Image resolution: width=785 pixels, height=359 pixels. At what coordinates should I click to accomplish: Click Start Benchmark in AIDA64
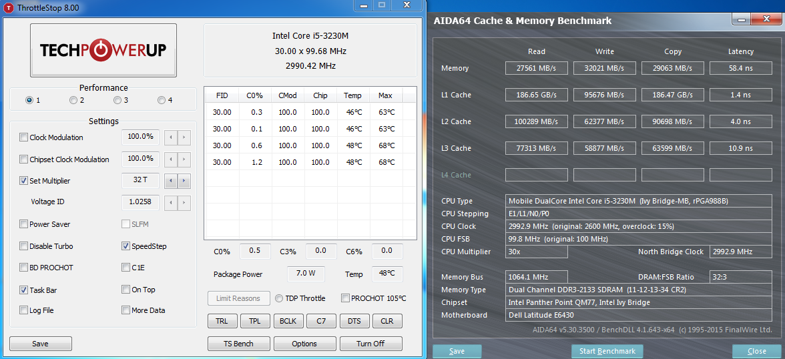tap(607, 351)
